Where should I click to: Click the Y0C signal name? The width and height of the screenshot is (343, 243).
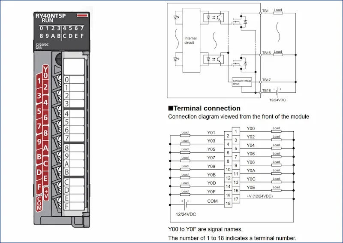[x=251, y=179]
